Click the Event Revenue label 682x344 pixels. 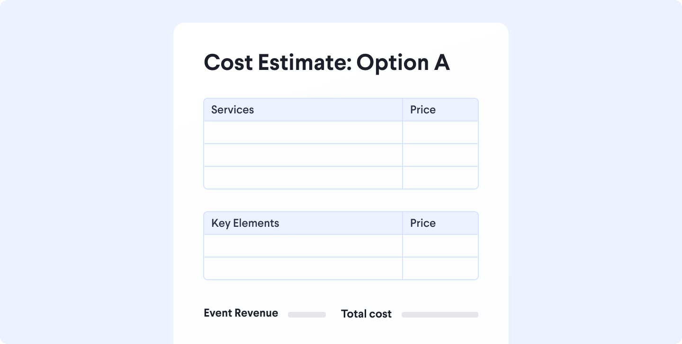(x=241, y=313)
